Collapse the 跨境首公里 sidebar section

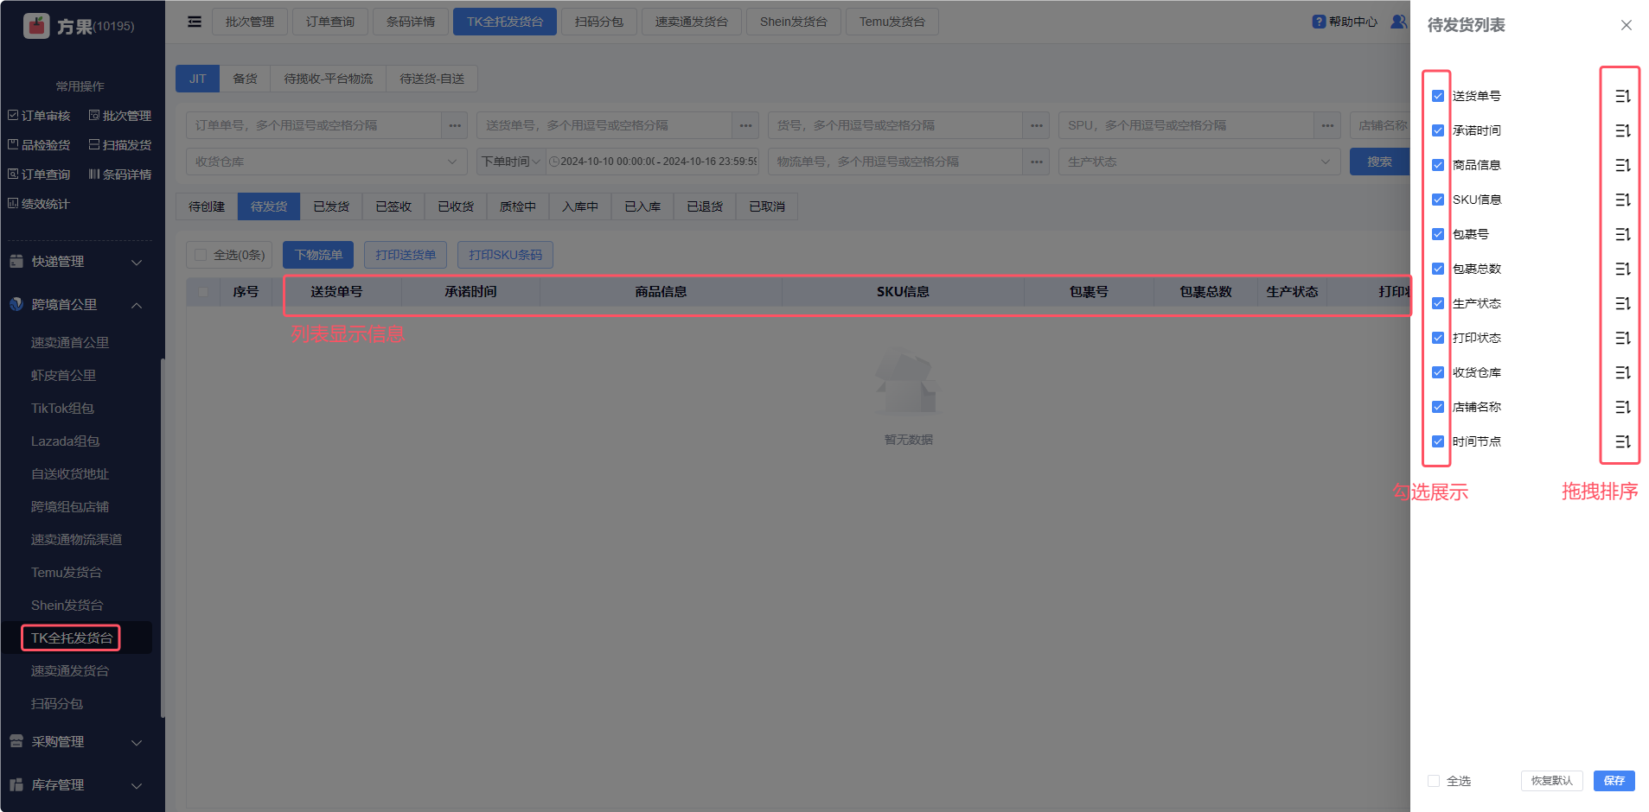click(76, 305)
